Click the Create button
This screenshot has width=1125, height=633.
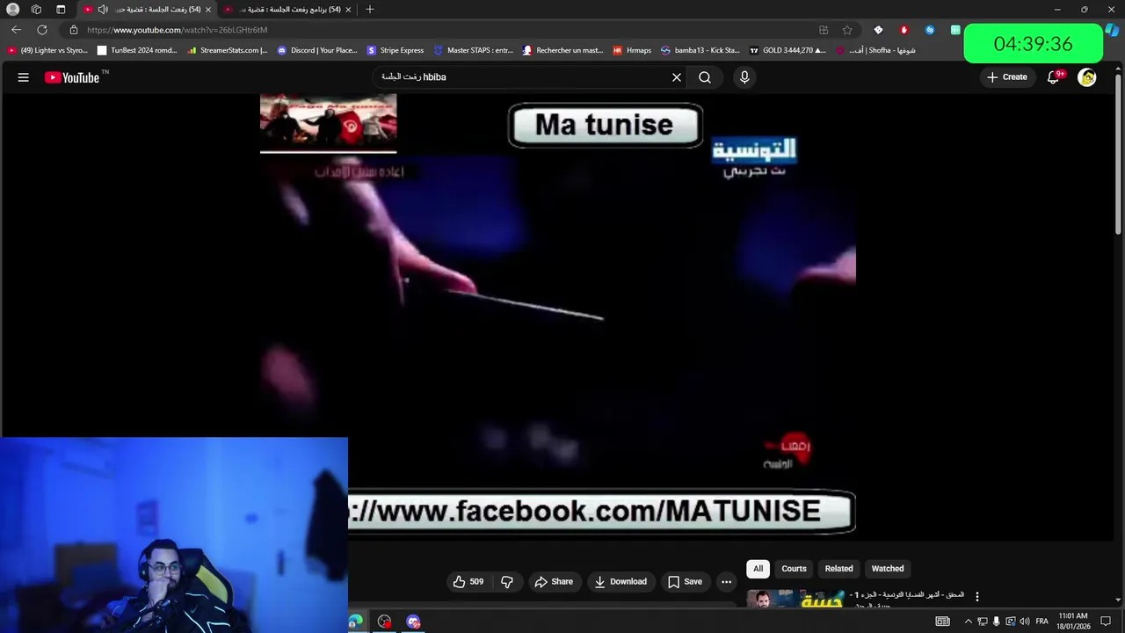point(1007,77)
